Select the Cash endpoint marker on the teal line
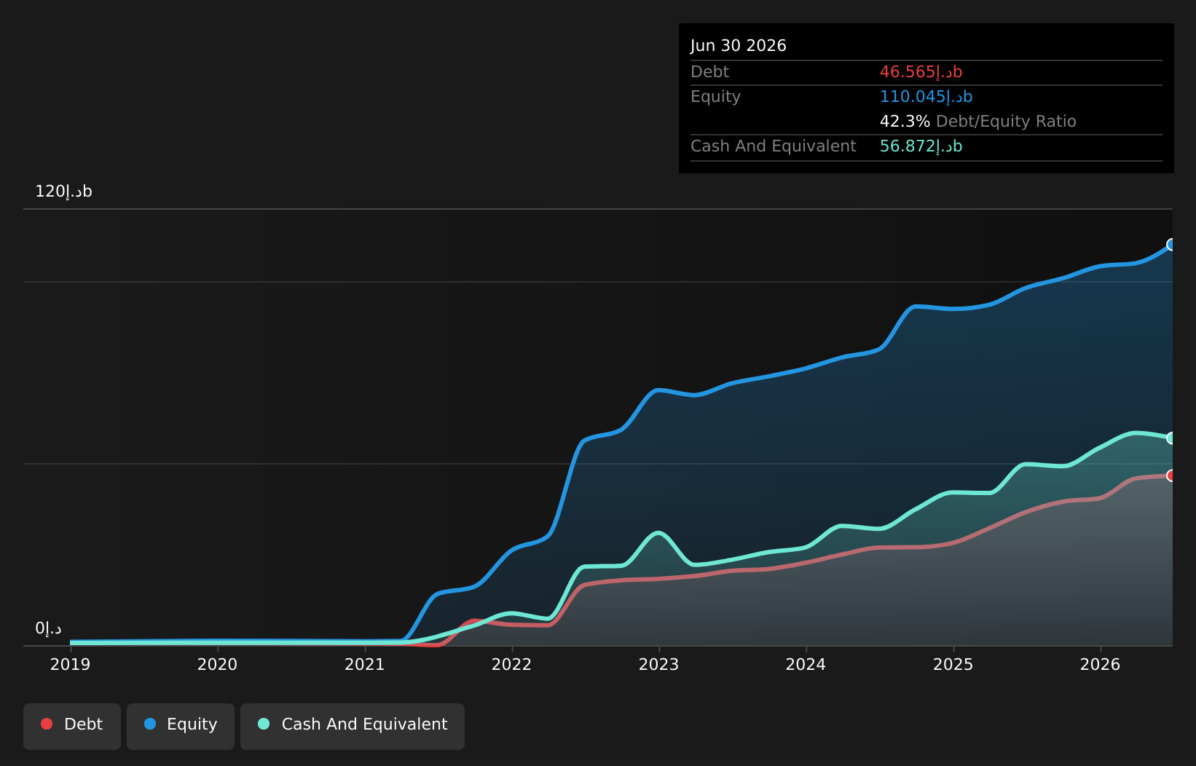 1171,438
